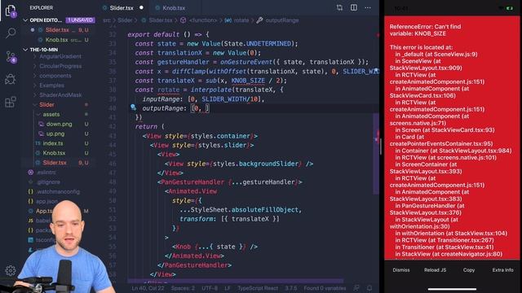Collapse the Slider folder

pyautogui.click(x=46, y=105)
